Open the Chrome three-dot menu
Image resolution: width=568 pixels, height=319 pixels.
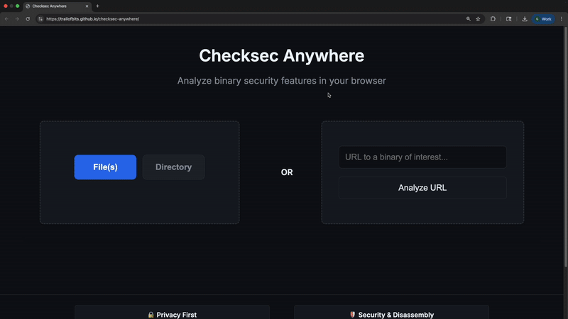pos(561,19)
